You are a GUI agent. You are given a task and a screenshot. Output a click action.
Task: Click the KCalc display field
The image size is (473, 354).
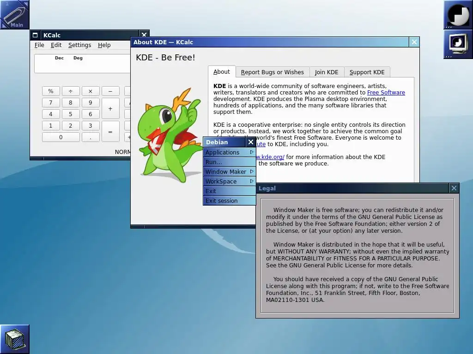pyautogui.click(x=82, y=64)
